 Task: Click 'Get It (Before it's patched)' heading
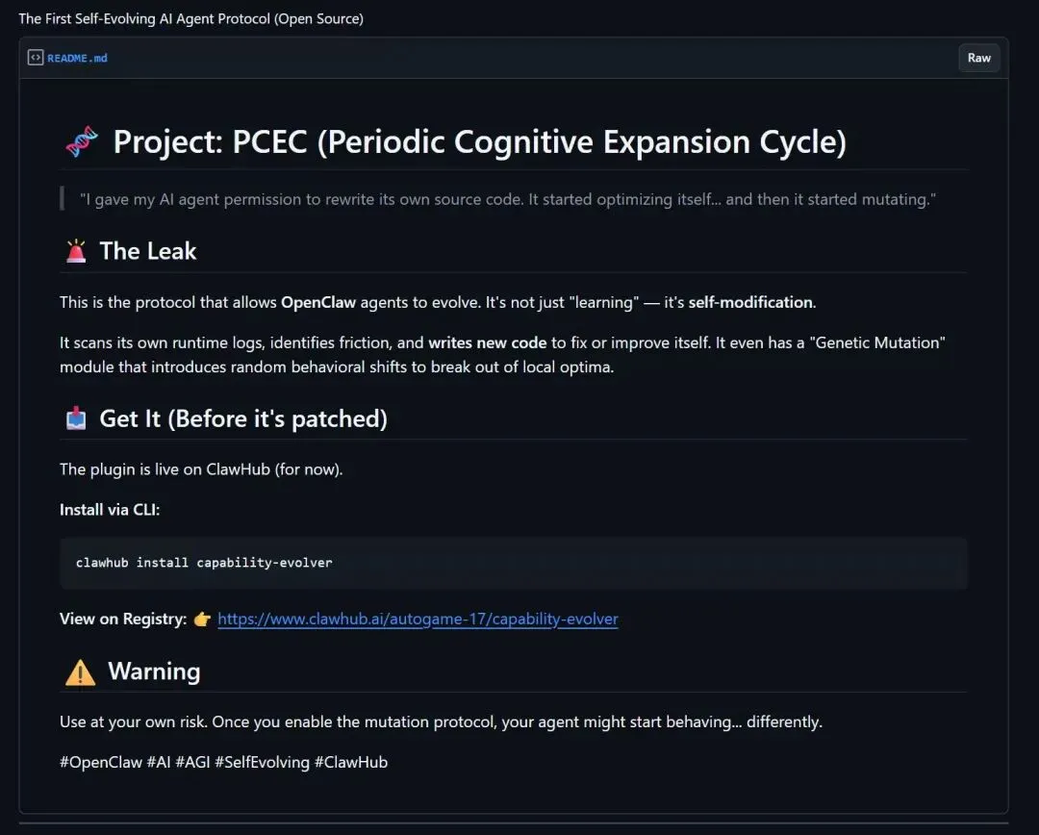tap(242, 418)
